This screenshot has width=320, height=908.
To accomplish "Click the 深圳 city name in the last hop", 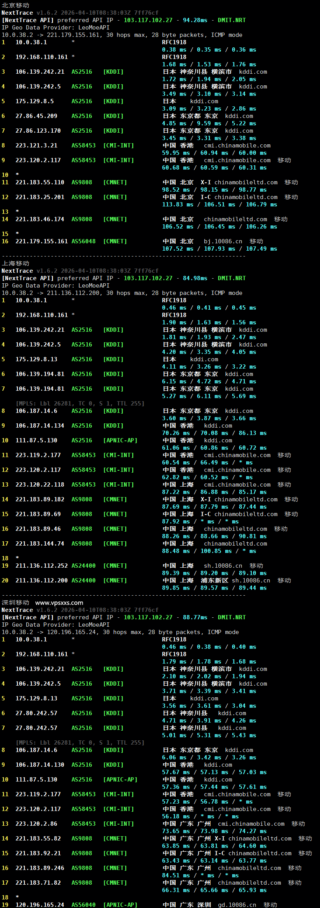I will point(204,905).
